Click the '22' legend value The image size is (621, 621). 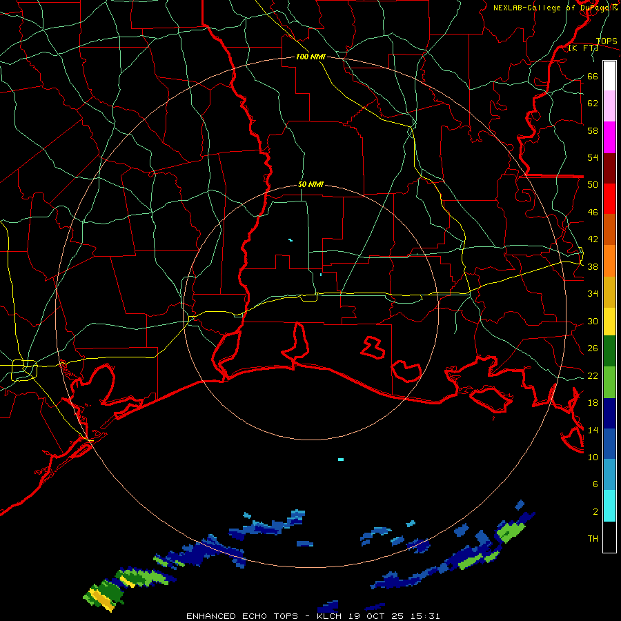[x=593, y=375]
